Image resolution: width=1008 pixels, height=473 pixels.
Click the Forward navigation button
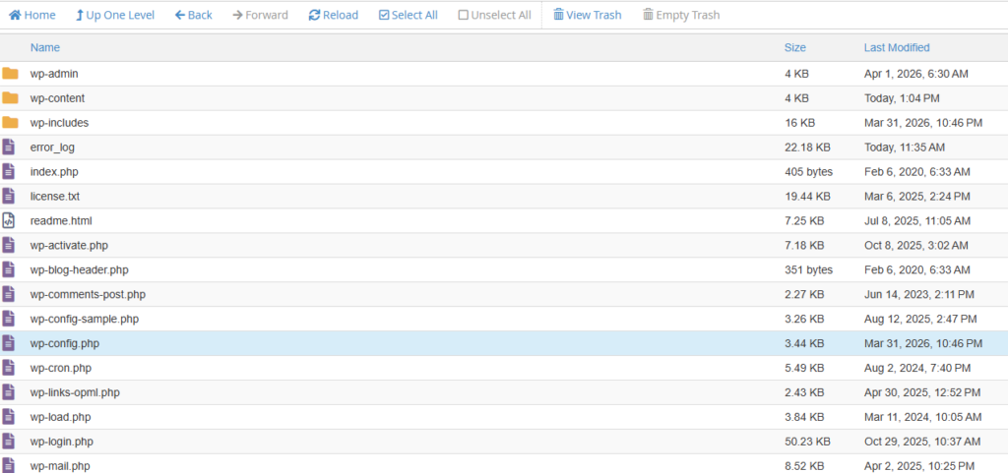point(260,15)
